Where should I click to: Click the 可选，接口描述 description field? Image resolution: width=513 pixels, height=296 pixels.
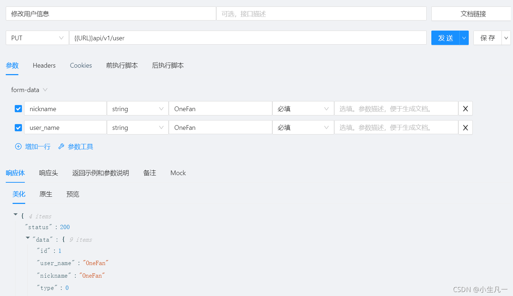pyautogui.click(x=321, y=14)
